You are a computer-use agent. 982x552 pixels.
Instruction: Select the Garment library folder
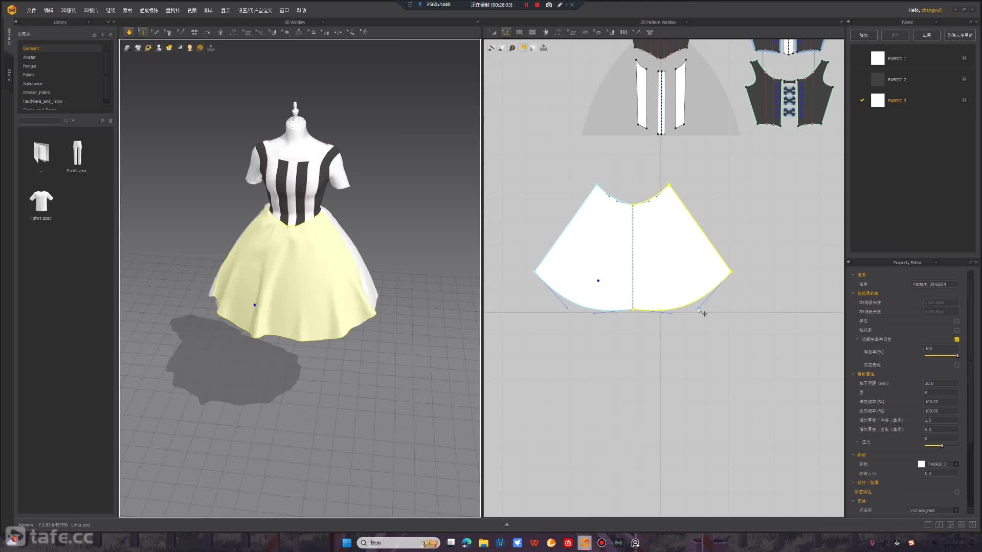tap(61, 48)
